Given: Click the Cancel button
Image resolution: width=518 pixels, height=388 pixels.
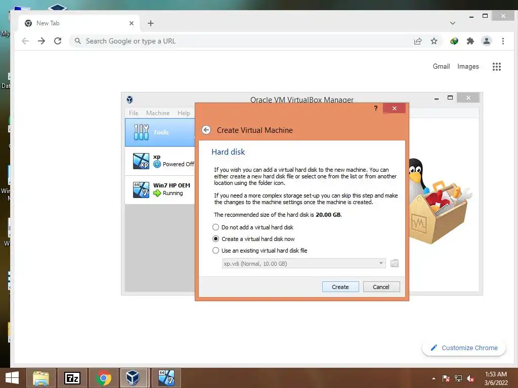Looking at the screenshot, I should pos(381,287).
